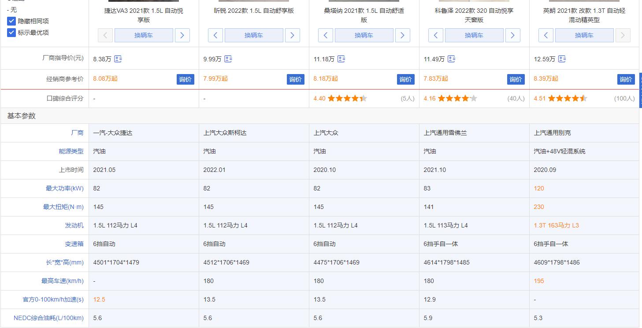The height and width of the screenshot is (328, 642).
Task: Click NEDC综合油耗(L/100km) row label
Action: [x=48, y=318]
